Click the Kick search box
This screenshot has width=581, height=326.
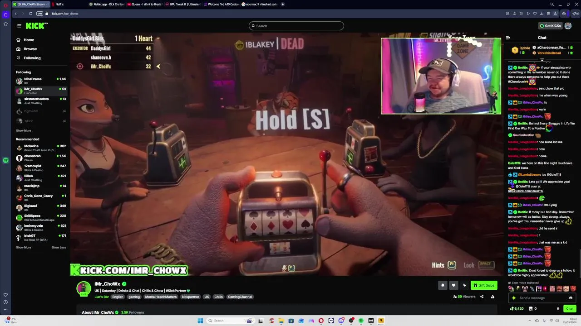(296, 26)
